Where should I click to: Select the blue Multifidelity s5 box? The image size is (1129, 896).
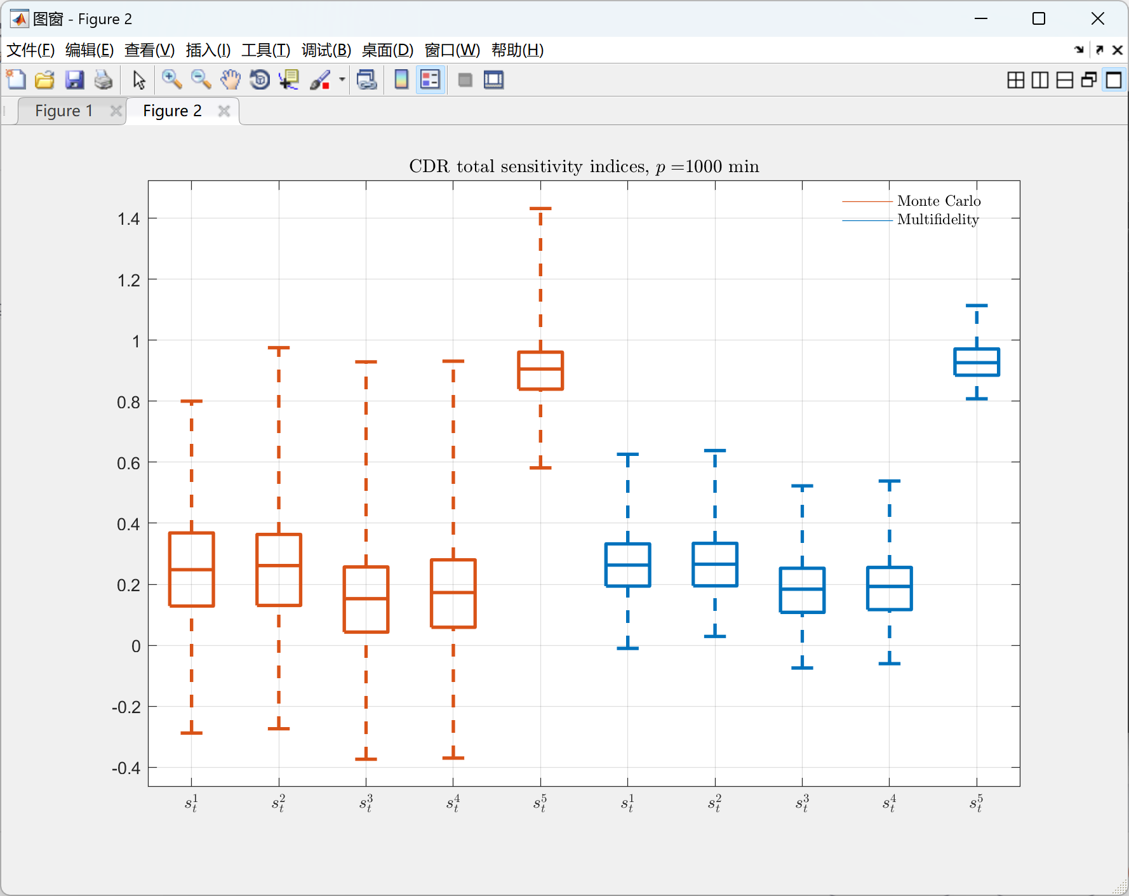(x=977, y=362)
